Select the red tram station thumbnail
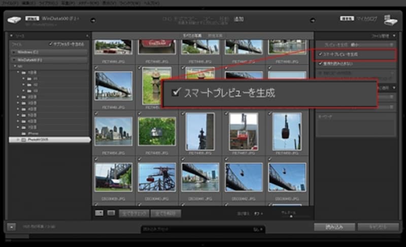The image size is (406, 247). pyautogui.click(x=244, y=132)
